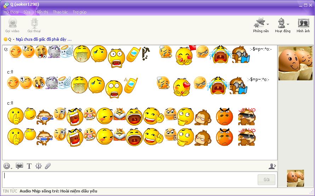Click thinking smiley in fourth row

pos(185,137)
